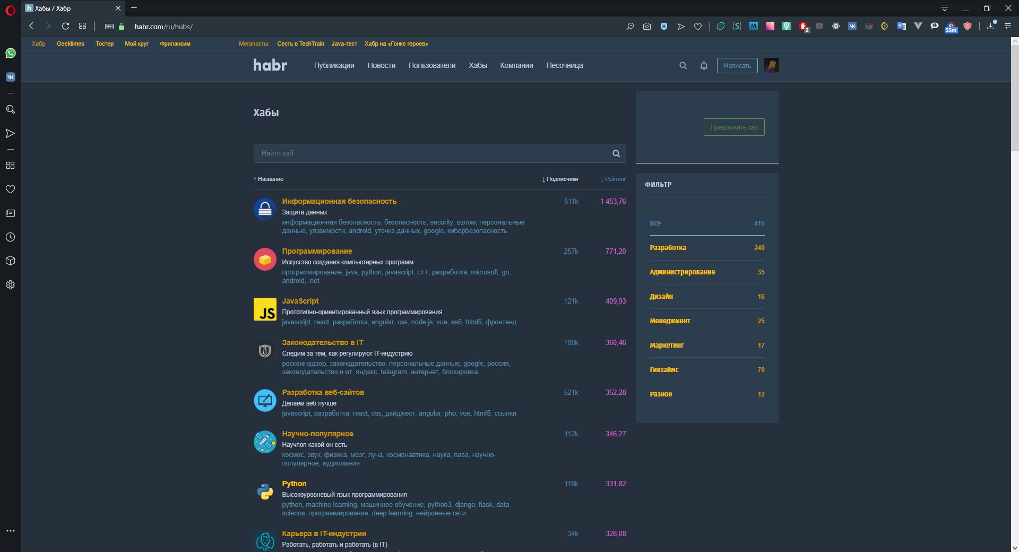1019x552 pixels.
Task: Open Разработка веб-сайтов hub
Action: pos(323,392)
